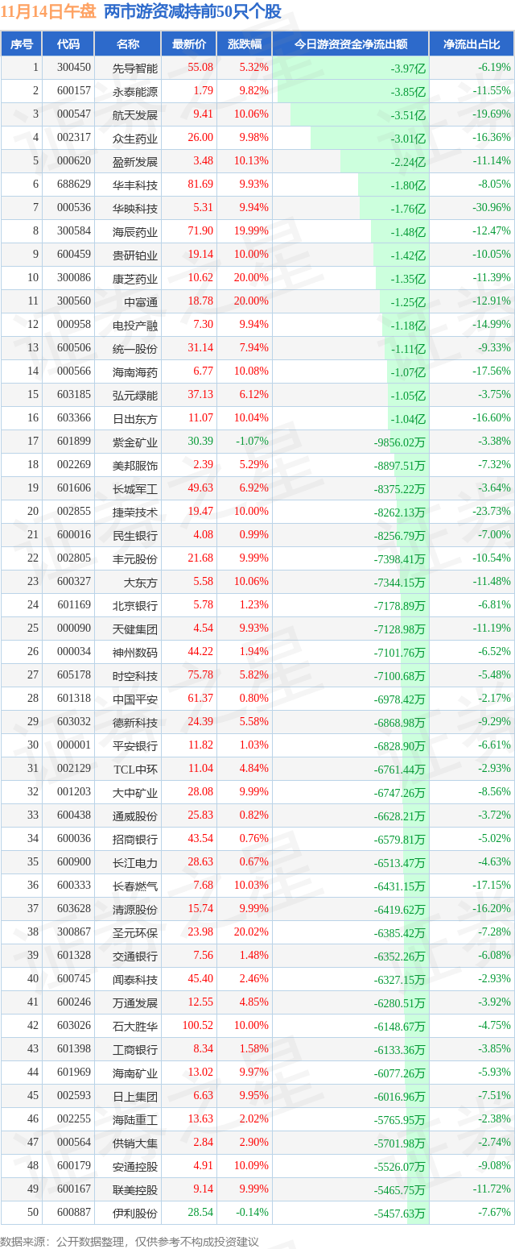The width and height of the screenshot is (515, 1249).
Task: Select stock name 海陆重工
Action: pos(135,1119)
